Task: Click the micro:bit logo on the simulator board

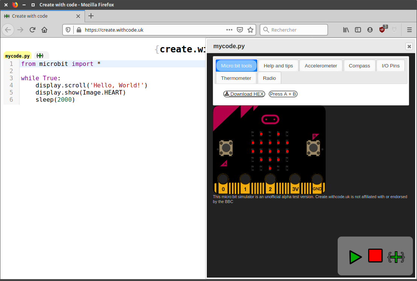Action: point(270,119)
